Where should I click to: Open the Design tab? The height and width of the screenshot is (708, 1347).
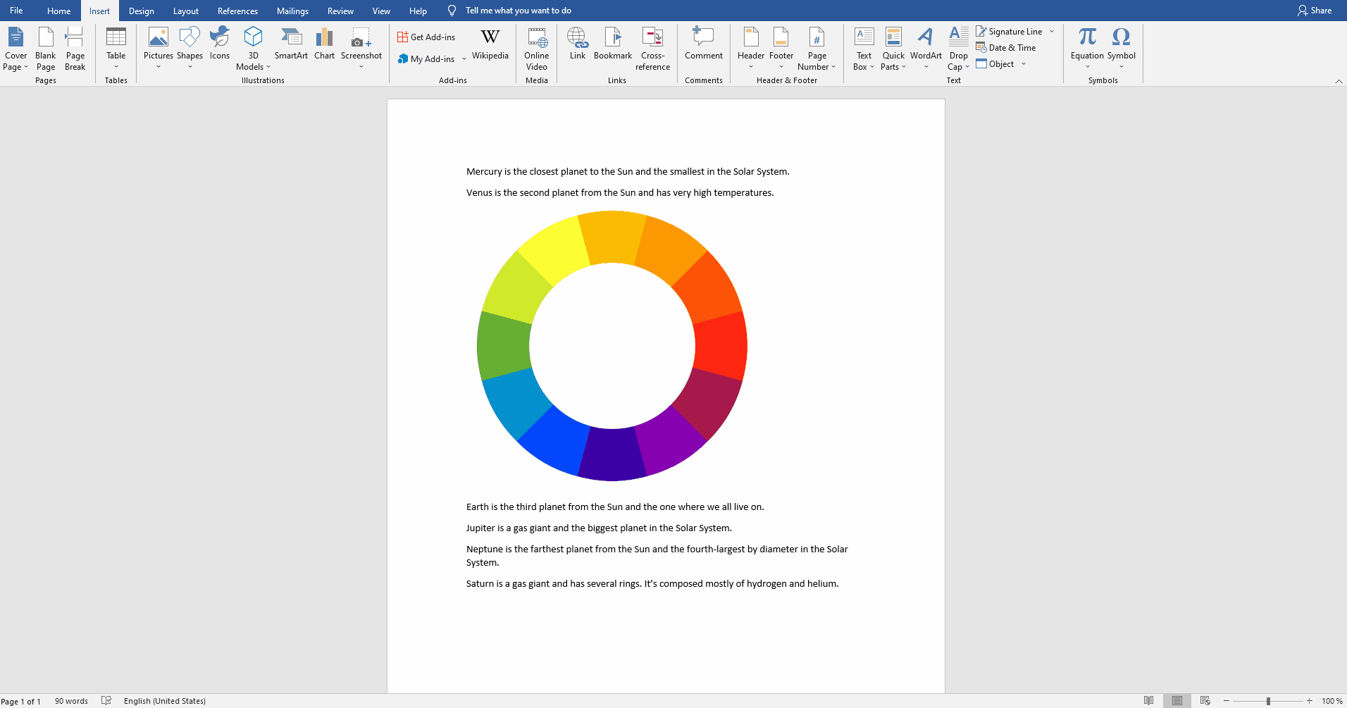click(x=141, y=11)
